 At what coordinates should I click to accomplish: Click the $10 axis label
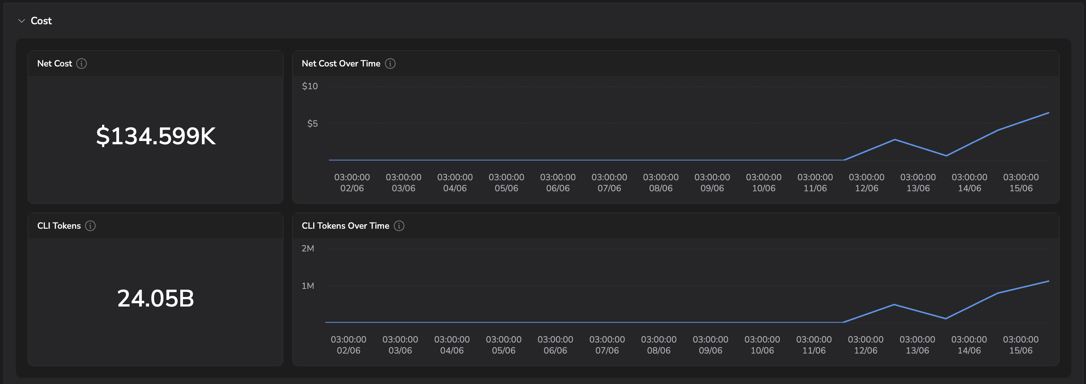coord(310,86)
